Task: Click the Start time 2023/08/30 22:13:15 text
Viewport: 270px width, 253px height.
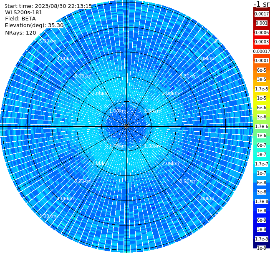Action: (48, 6)
